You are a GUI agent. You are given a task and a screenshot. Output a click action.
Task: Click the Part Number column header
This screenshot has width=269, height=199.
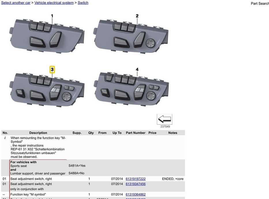pos(136,133)
